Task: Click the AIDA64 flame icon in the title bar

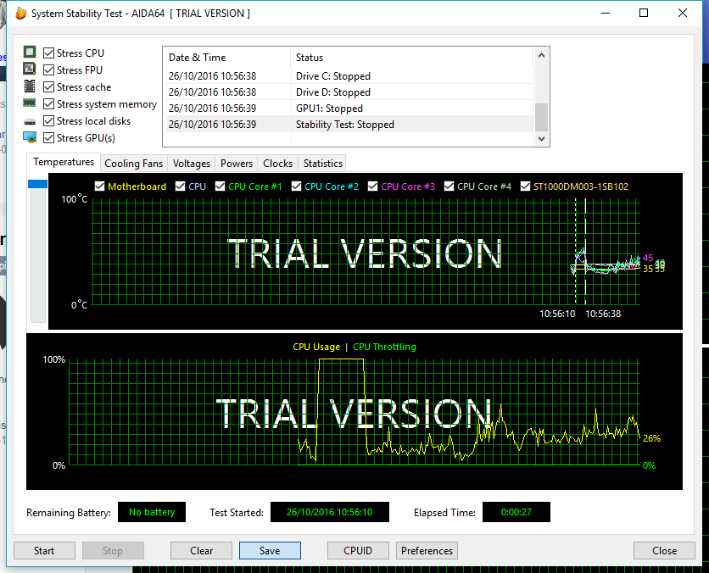Action: coord(21,13)
